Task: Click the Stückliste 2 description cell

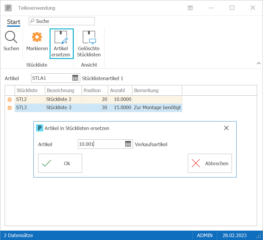Action: pyautogui.click(x=63, y=99)
